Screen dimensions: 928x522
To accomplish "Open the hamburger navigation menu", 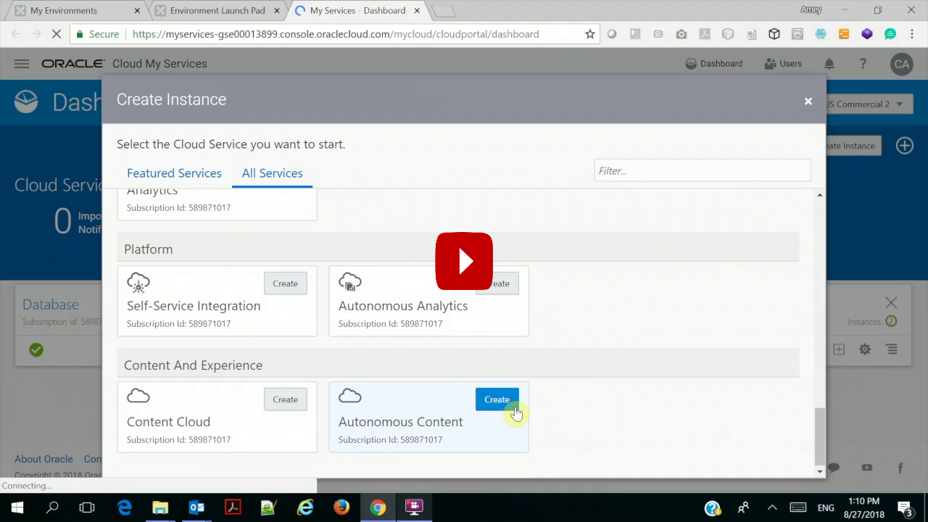I will coord(22,64).
